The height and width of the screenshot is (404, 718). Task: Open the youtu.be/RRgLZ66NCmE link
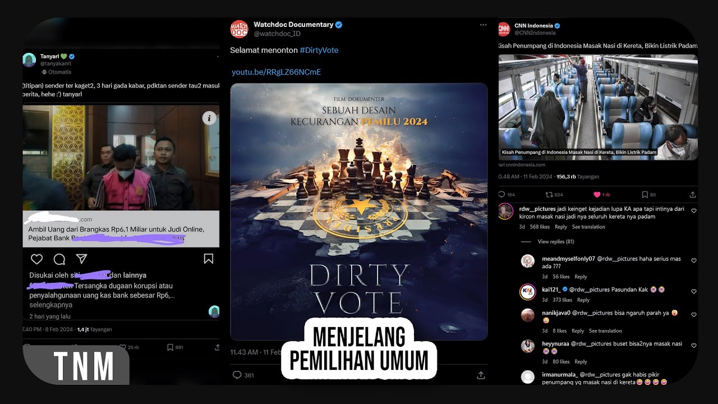(276, 72)
